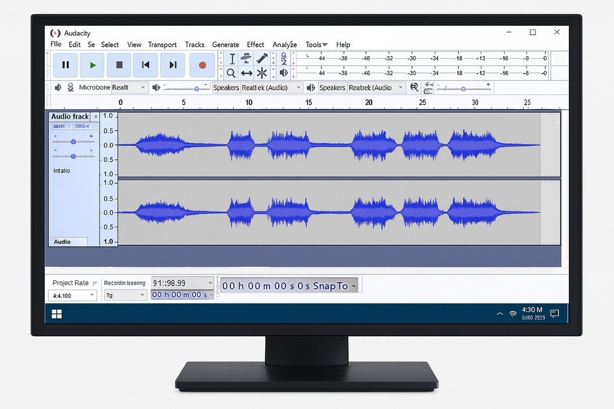Screen dimensions: 614x409
Task: Expand the Project Rate 4:4:100 dropdown
Action: pos(72,295)
